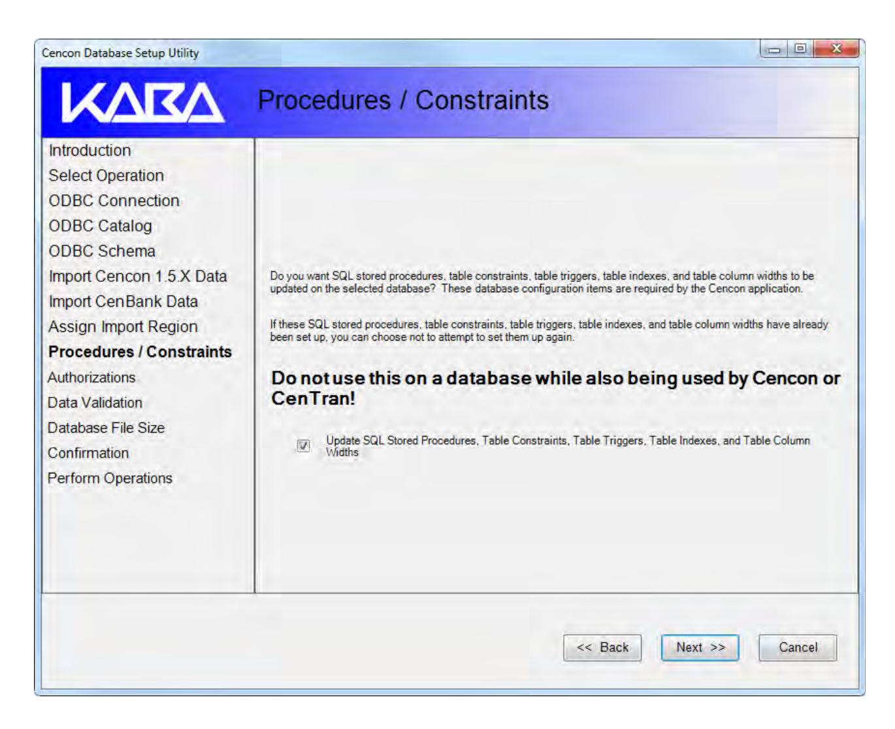895x729 pixels.
Task: Close the Cencon Database Setup Utility window
Action: 837,50
